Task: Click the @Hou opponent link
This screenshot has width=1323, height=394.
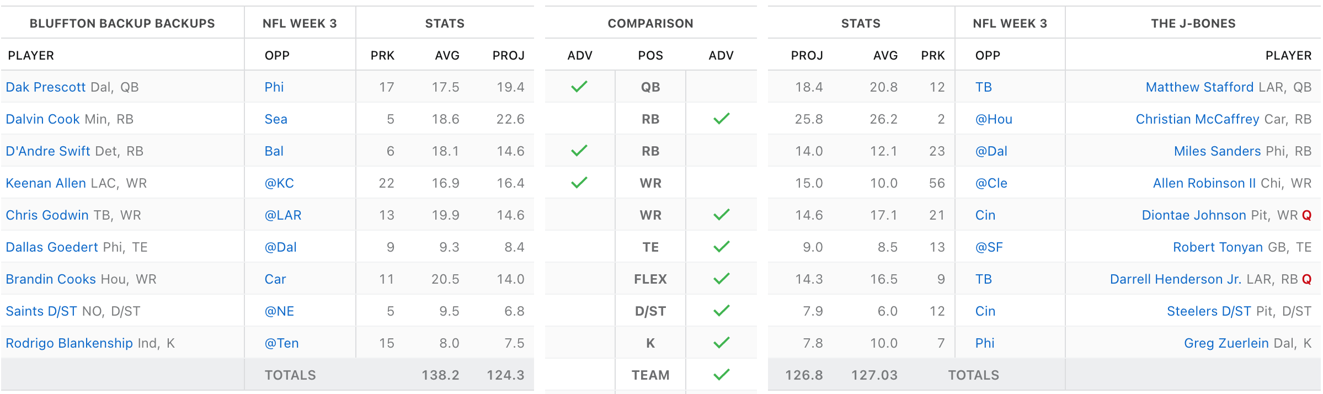Action: pos(994,119)
